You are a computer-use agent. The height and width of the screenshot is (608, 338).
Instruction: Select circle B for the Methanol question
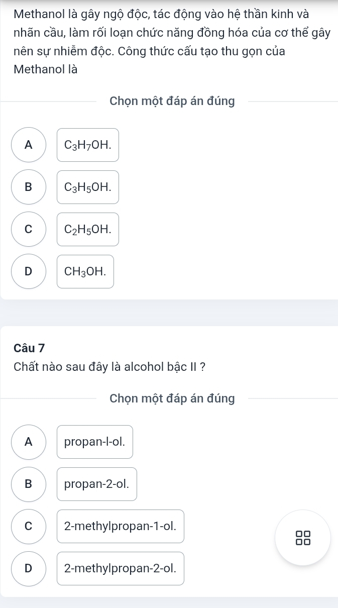point(29,187)
